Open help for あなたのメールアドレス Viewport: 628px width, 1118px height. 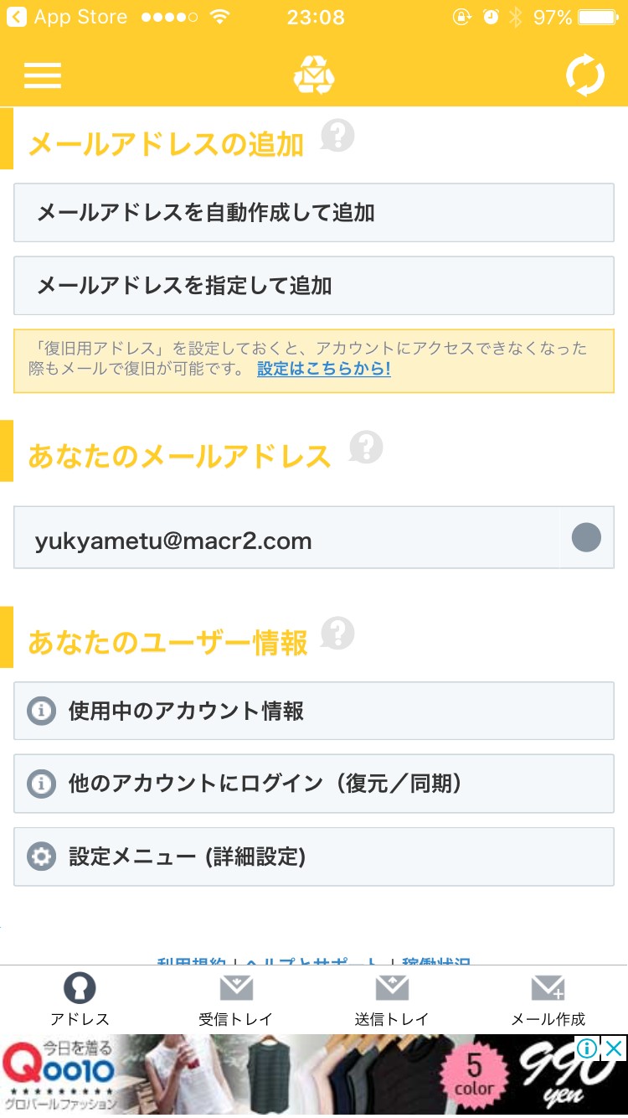pyautogui.click(x=366, y=448)
